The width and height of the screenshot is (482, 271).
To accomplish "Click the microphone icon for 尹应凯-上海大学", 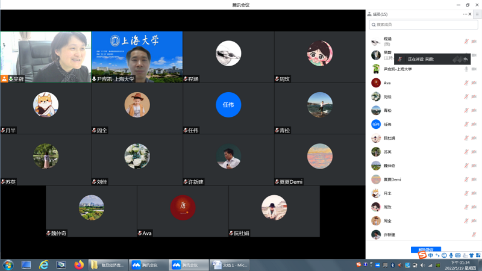I will pyautogui.click(x=466, y=69).
